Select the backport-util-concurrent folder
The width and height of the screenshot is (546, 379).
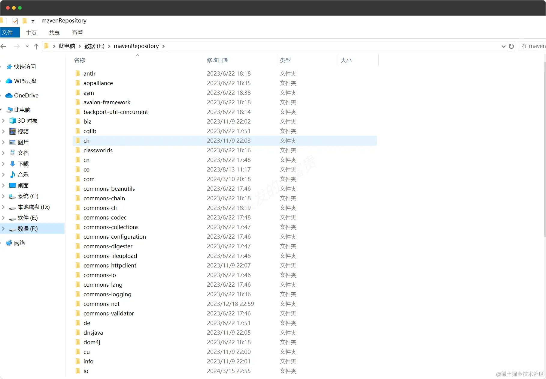[225, 112]
